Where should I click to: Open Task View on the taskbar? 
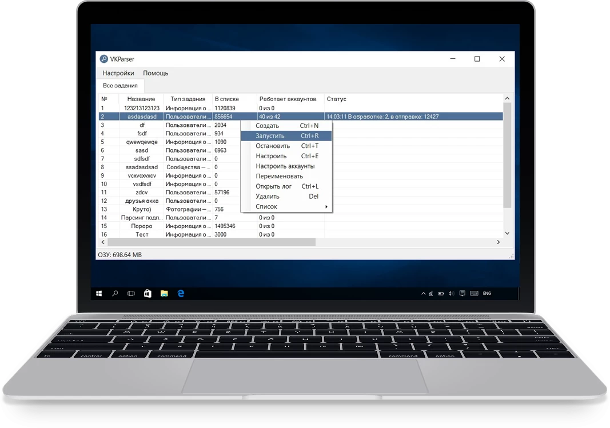[x=131, y=294]
